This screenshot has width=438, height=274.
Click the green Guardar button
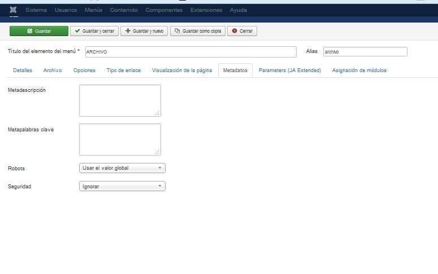[39, 31]
